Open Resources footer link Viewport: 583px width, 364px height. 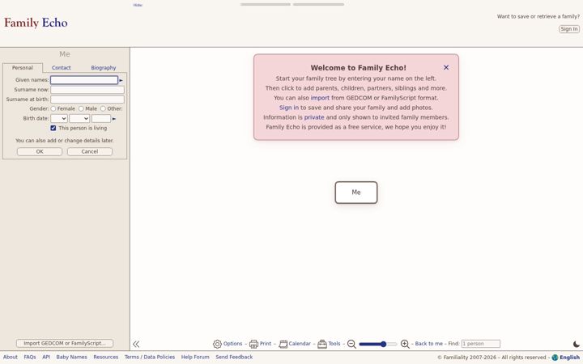(106, 357)
